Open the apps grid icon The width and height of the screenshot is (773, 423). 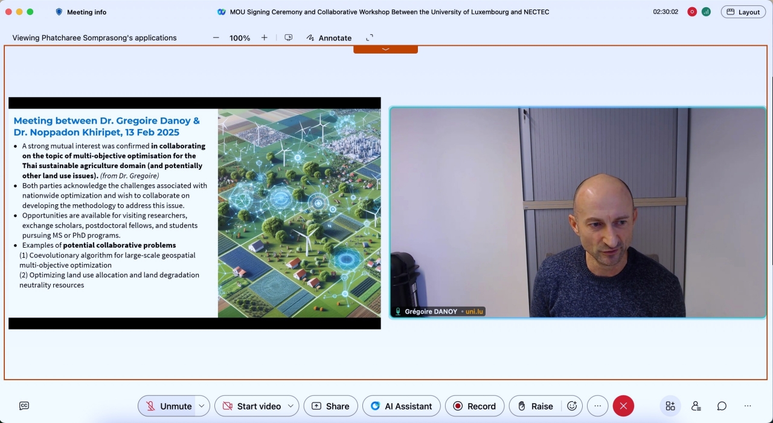pos(670,406)
